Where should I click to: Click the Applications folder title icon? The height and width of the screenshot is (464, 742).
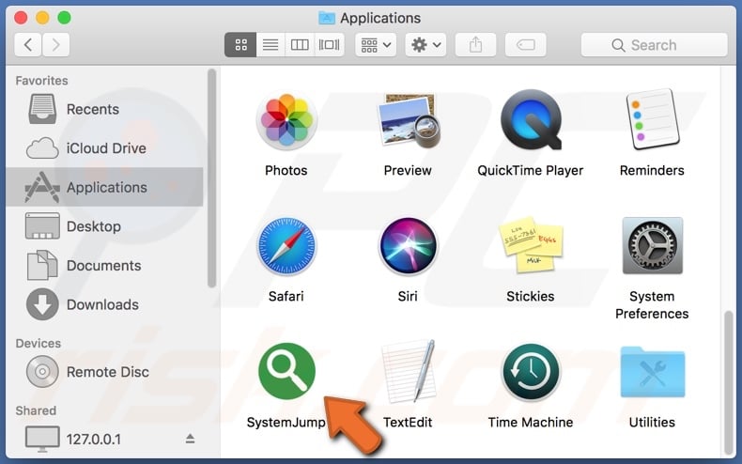coord(327,18)
